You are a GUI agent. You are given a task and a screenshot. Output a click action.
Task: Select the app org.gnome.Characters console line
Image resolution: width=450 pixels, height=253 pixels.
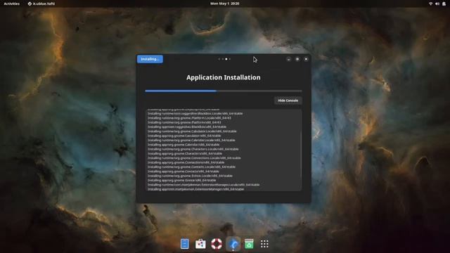click(185, 153)
